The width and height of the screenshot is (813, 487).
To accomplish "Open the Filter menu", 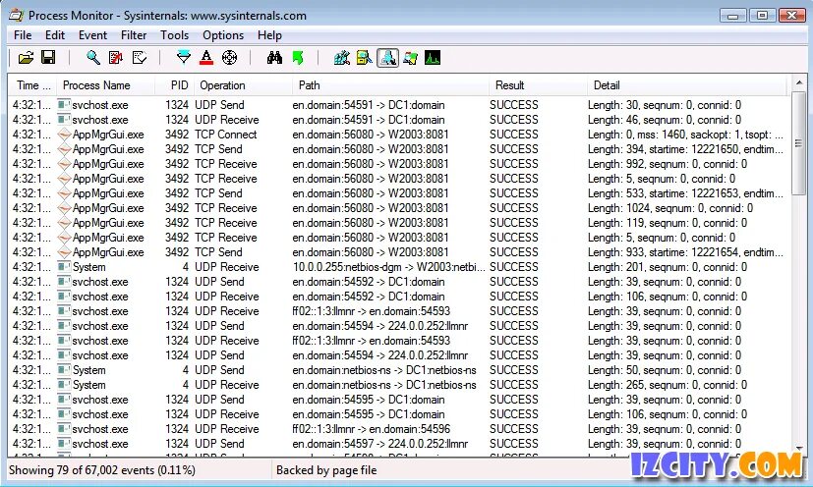I will [x=134, y=35].
